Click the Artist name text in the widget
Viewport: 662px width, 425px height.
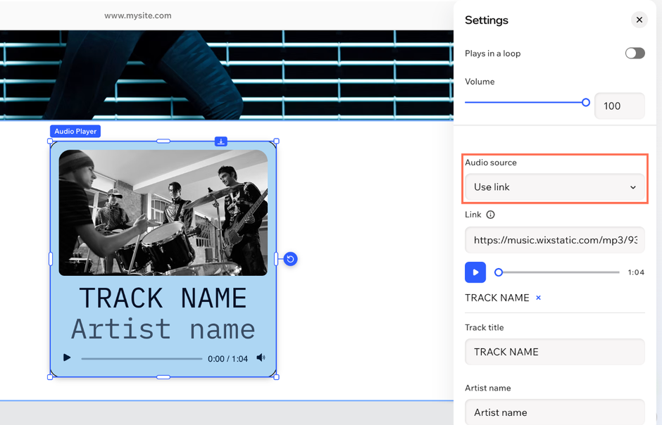pyautogui.click(x=163, y=329)
